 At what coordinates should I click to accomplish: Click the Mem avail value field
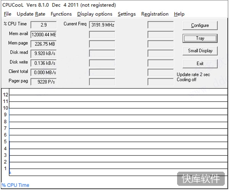coord(44,35)
